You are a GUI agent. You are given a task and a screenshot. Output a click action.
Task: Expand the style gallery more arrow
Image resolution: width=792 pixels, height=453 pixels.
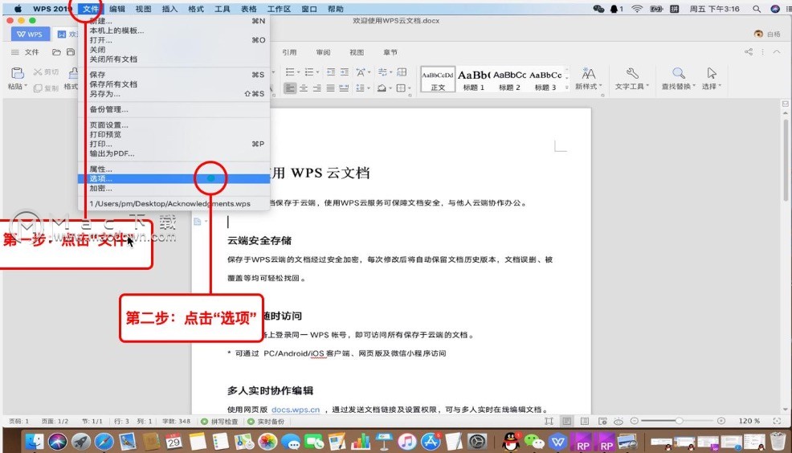click(x=567, y=87)
